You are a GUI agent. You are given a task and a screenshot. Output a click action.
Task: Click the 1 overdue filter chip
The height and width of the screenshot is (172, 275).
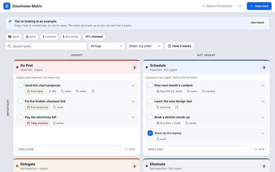tap(49, 37)
